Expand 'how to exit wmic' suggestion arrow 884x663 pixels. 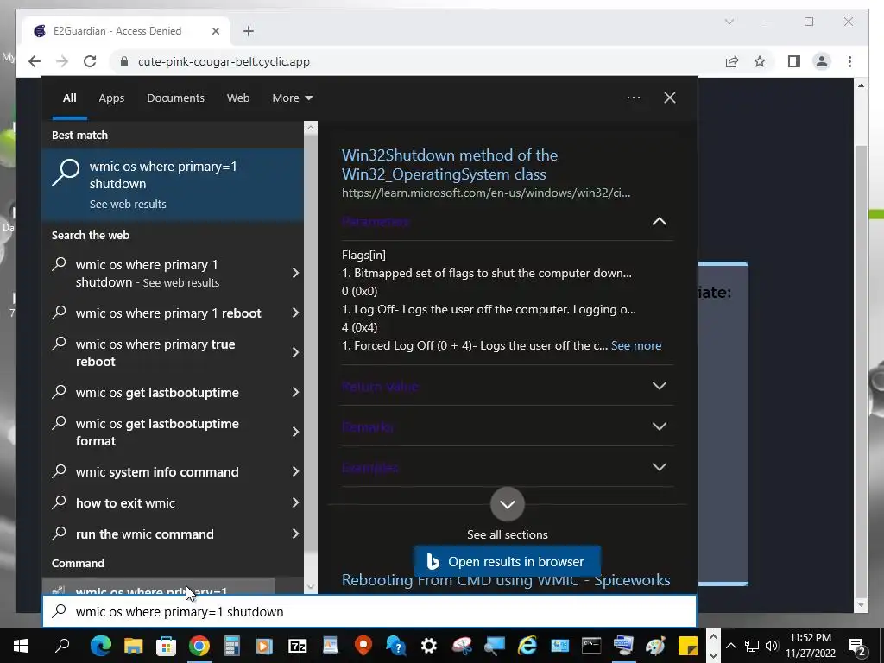tap(295, 503)
